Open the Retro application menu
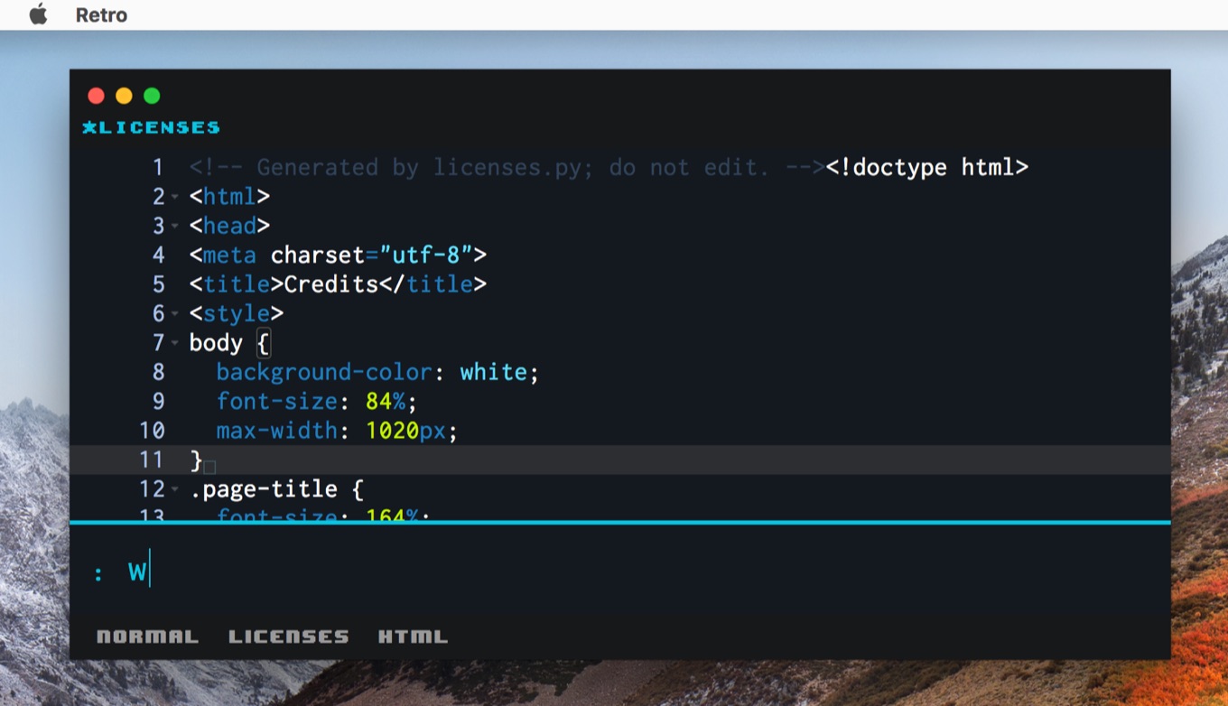This screenshot has width=1228, height=706. click(101, 15)
